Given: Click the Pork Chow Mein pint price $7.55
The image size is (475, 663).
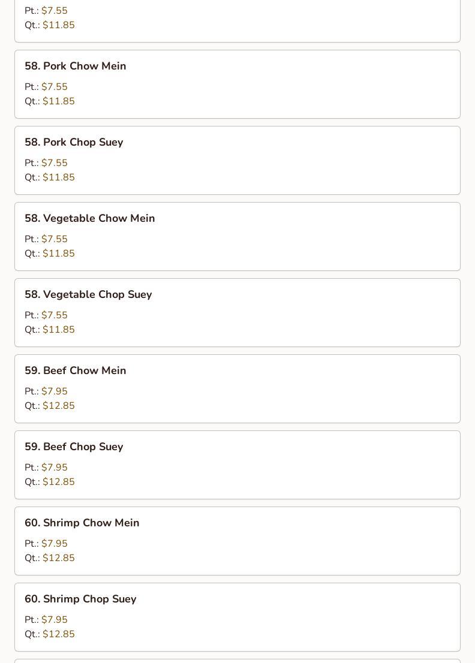Looking at the screenshot, I should 55,87.
